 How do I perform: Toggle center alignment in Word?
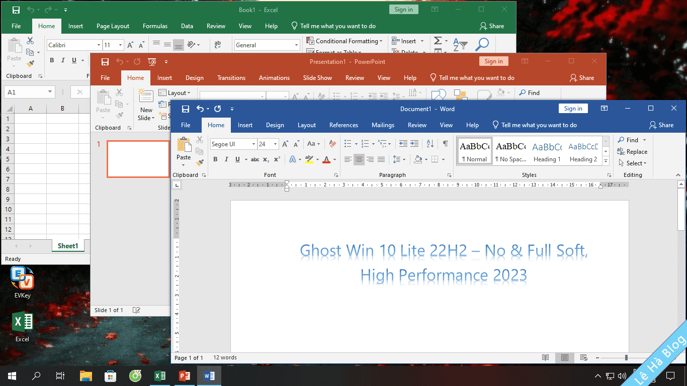(359, 160)
